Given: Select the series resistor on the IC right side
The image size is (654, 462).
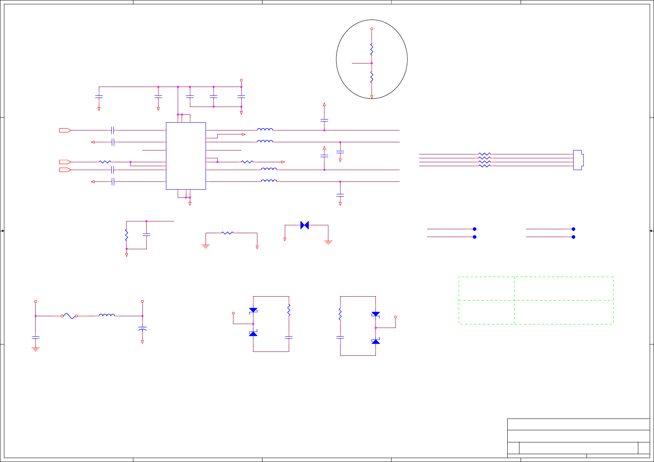Looking at the screenshot, I should point(247,162).
